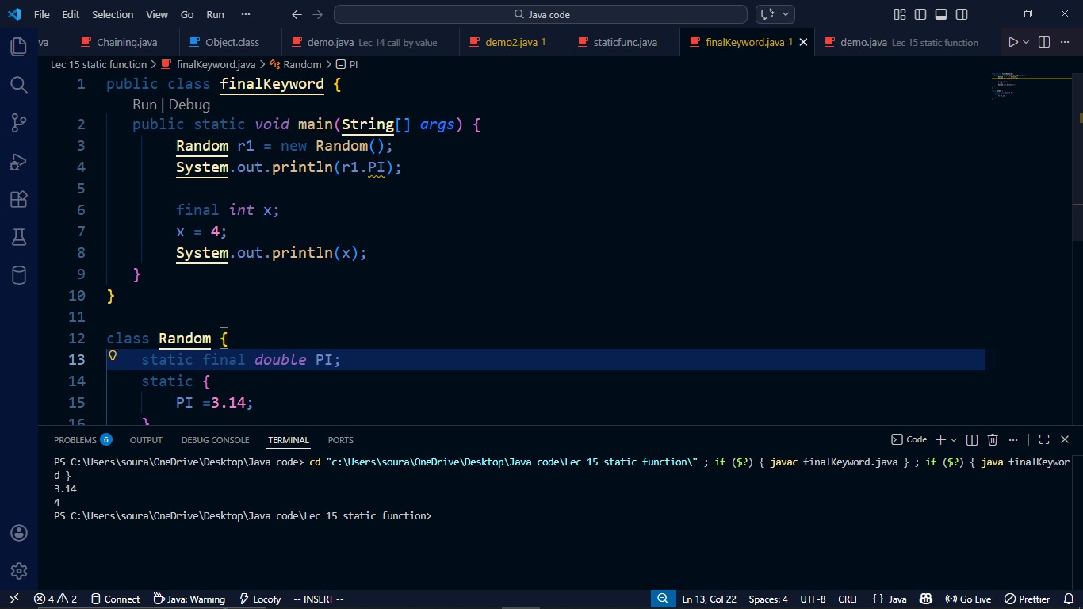Click the Java code search box
Screen dimensions: 1083x609
click(x=541, y=14)
